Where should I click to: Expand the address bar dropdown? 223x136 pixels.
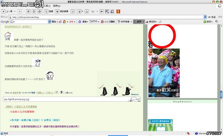(205, 17)
